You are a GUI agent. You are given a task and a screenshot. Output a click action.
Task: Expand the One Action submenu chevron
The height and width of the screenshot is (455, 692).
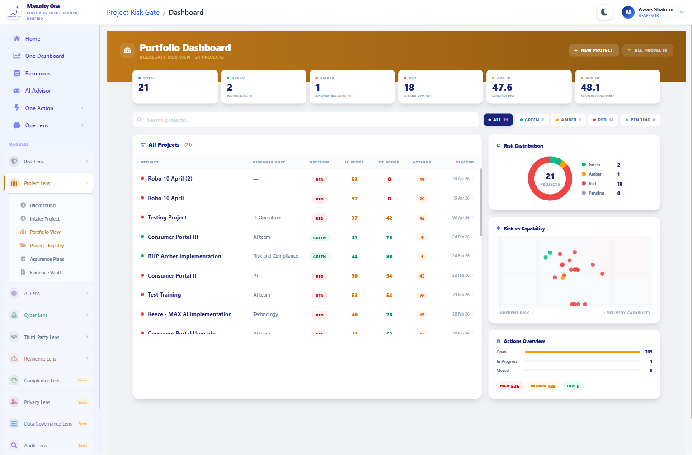tap(82, 108)
